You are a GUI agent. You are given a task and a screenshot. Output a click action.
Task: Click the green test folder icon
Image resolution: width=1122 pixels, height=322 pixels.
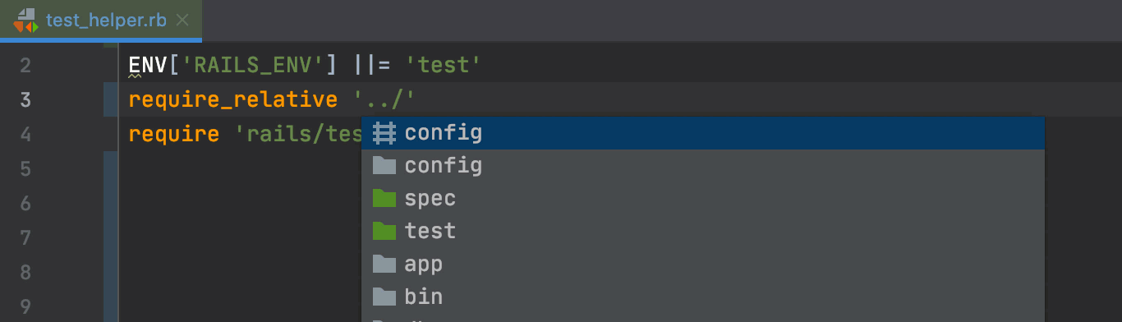384,232
